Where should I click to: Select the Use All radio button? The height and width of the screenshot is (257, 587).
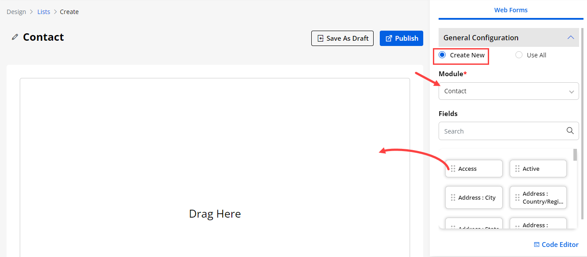click(519, 55)
